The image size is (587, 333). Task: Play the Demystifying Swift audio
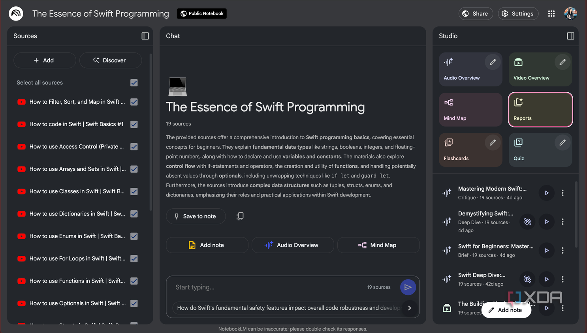tap(547, 222)
